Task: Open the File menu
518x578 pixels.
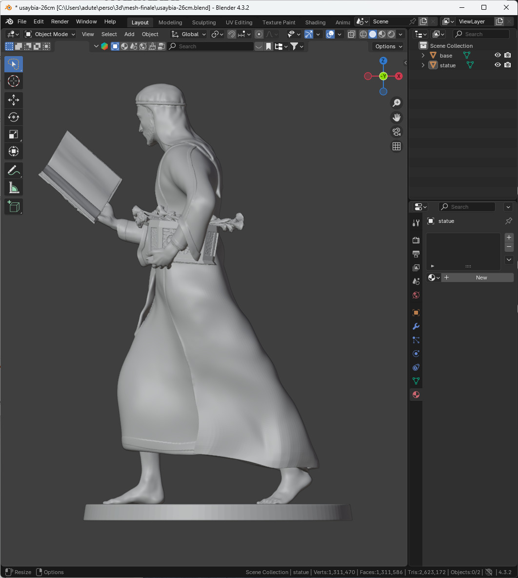Action: coord(22,21)
